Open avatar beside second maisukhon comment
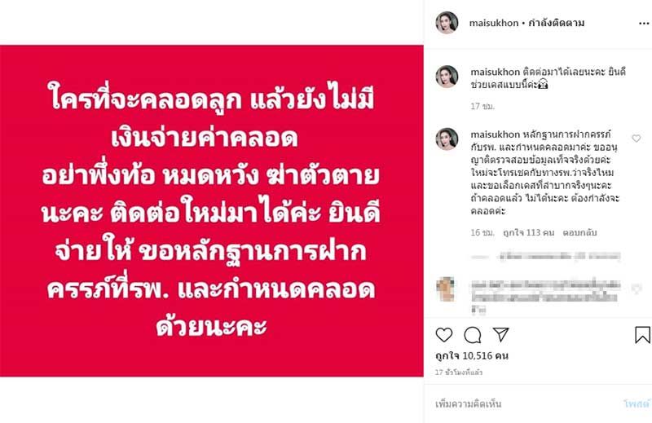This screenshot has width=652, height=423. pyautogui.click(x=447, y=139)
